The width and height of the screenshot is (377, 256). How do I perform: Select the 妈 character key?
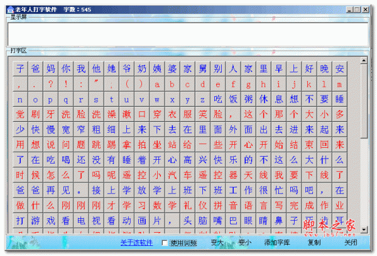coord(51,69)
